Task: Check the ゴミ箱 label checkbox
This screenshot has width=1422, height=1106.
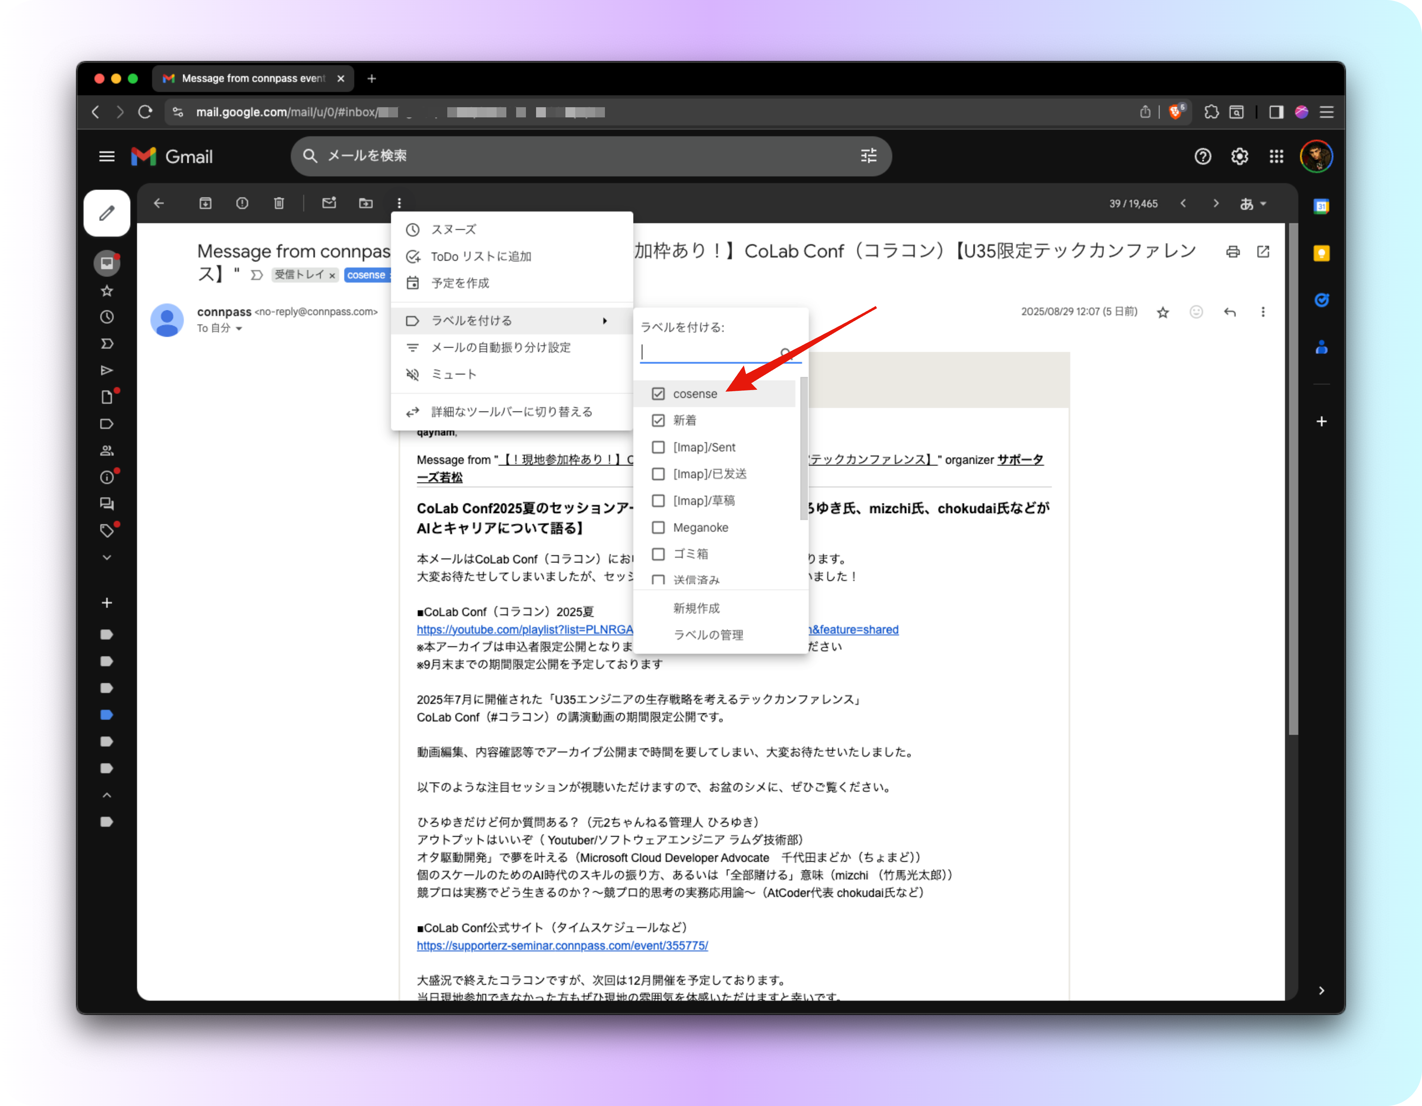Action: pyautogui.click(x=658, y=554)
